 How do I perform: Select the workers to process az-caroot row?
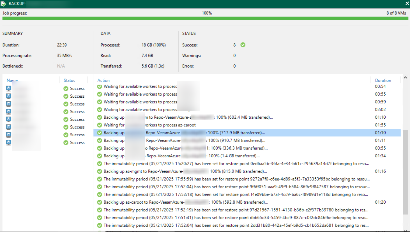click(247, 125)
